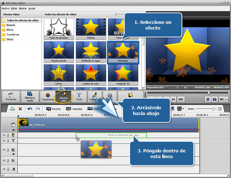Toggle lock on the text track

[8, 141]
